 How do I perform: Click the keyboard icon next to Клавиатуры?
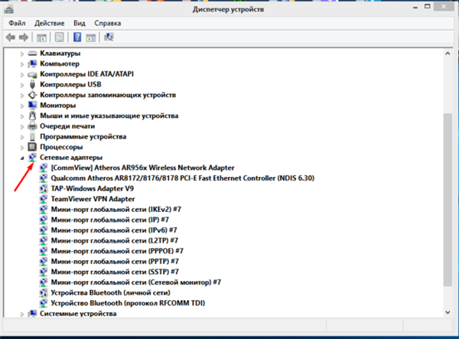[32, 54]
